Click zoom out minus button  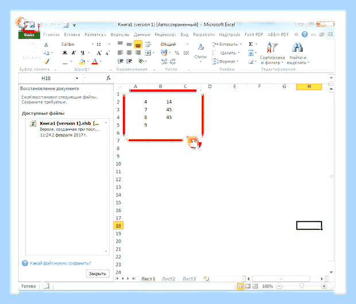click(x=279, y=286)
